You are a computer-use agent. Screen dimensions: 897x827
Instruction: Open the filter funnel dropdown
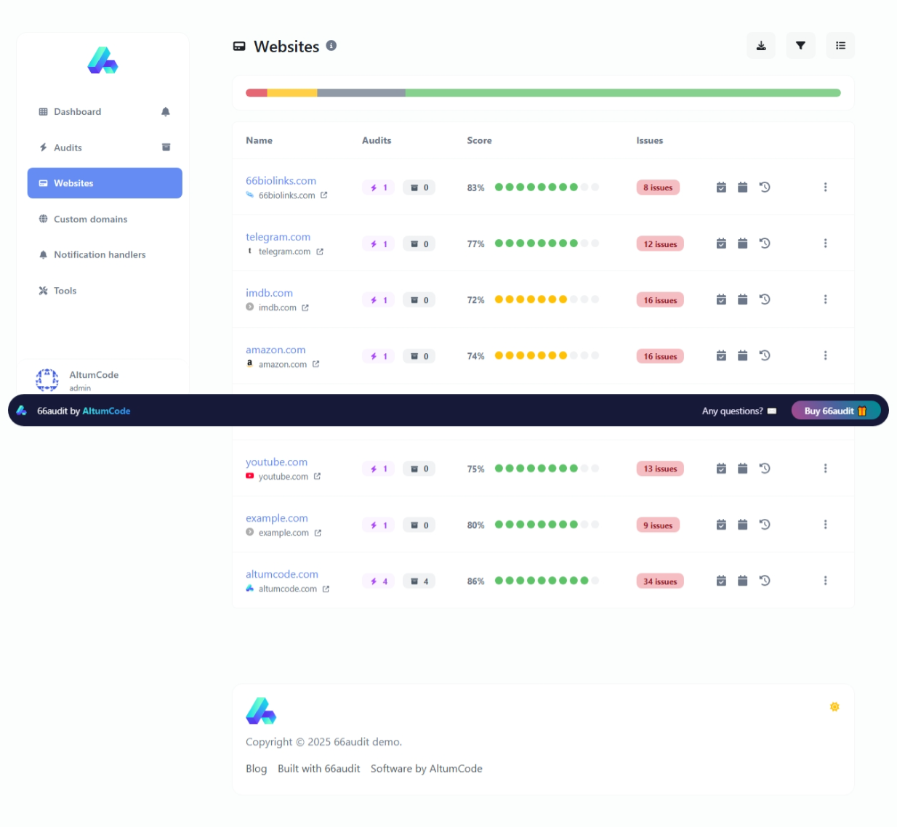(x=800, y=46)
